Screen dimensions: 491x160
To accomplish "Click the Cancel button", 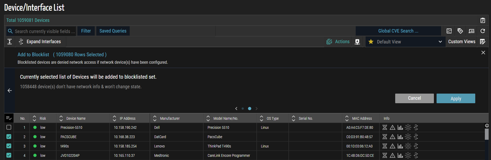I will [x=414, y=98].
